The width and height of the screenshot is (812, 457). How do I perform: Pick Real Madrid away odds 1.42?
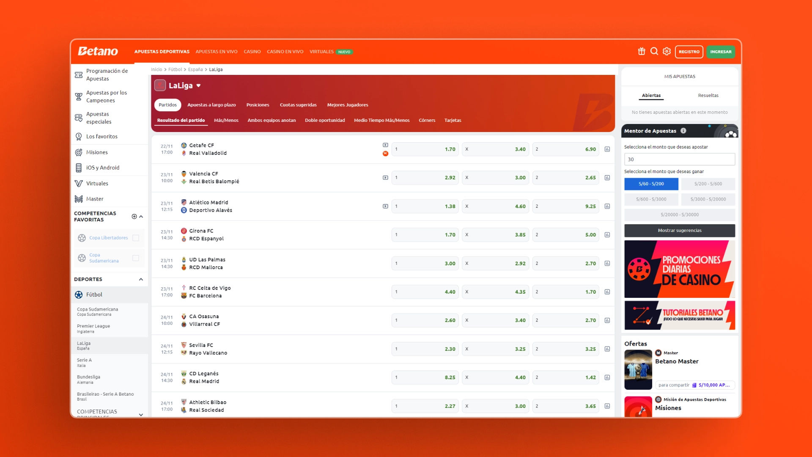coord(565,377)
